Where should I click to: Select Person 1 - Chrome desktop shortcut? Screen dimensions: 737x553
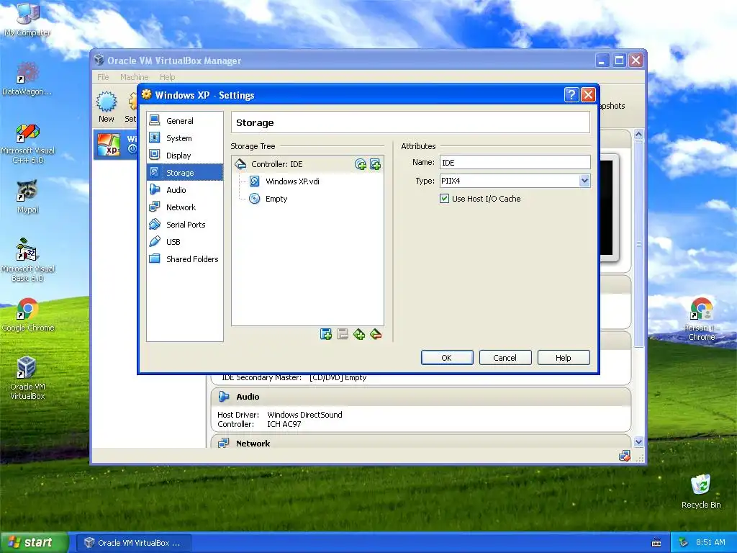click(701, 319)
